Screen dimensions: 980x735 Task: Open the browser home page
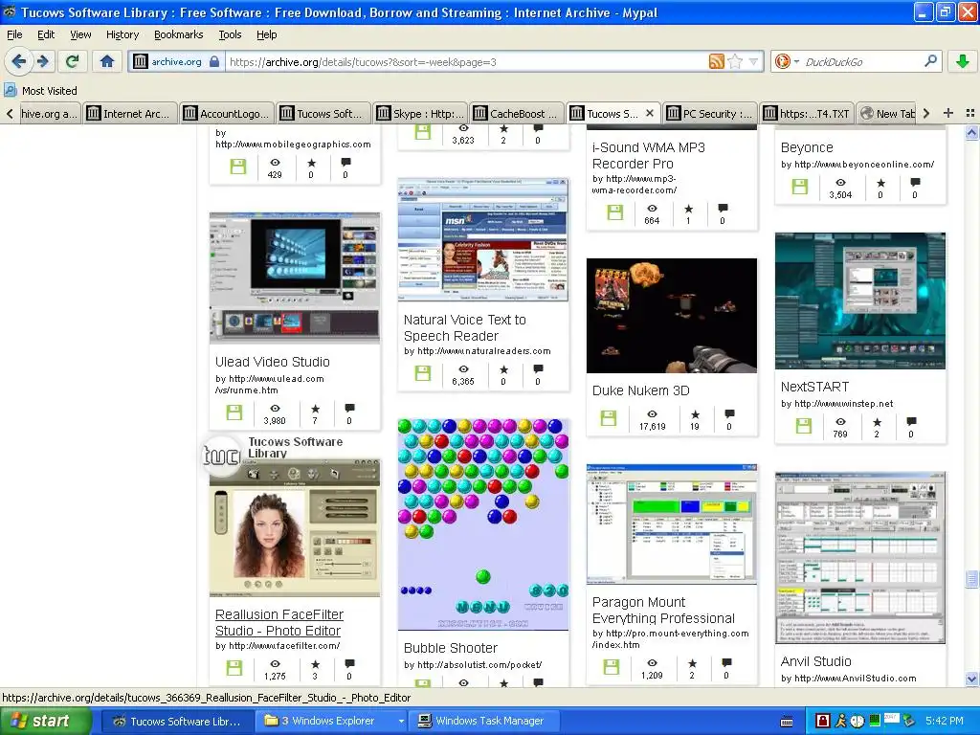(x=107, y=61)
